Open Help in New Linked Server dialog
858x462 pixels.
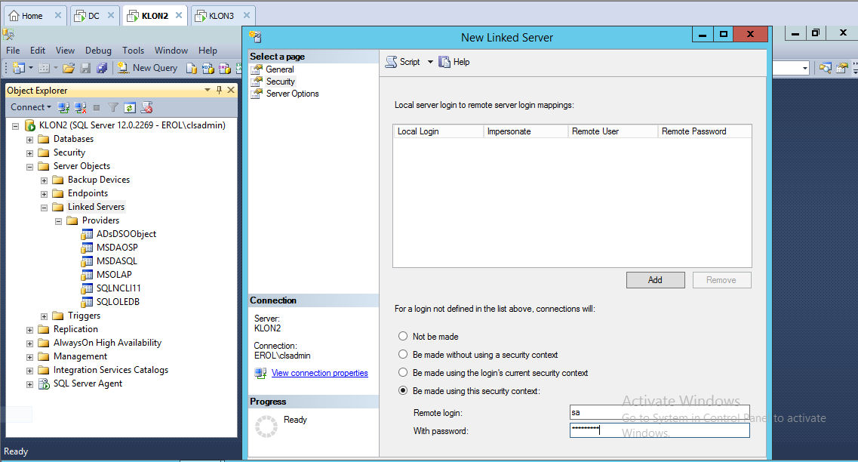click(454, 62)
